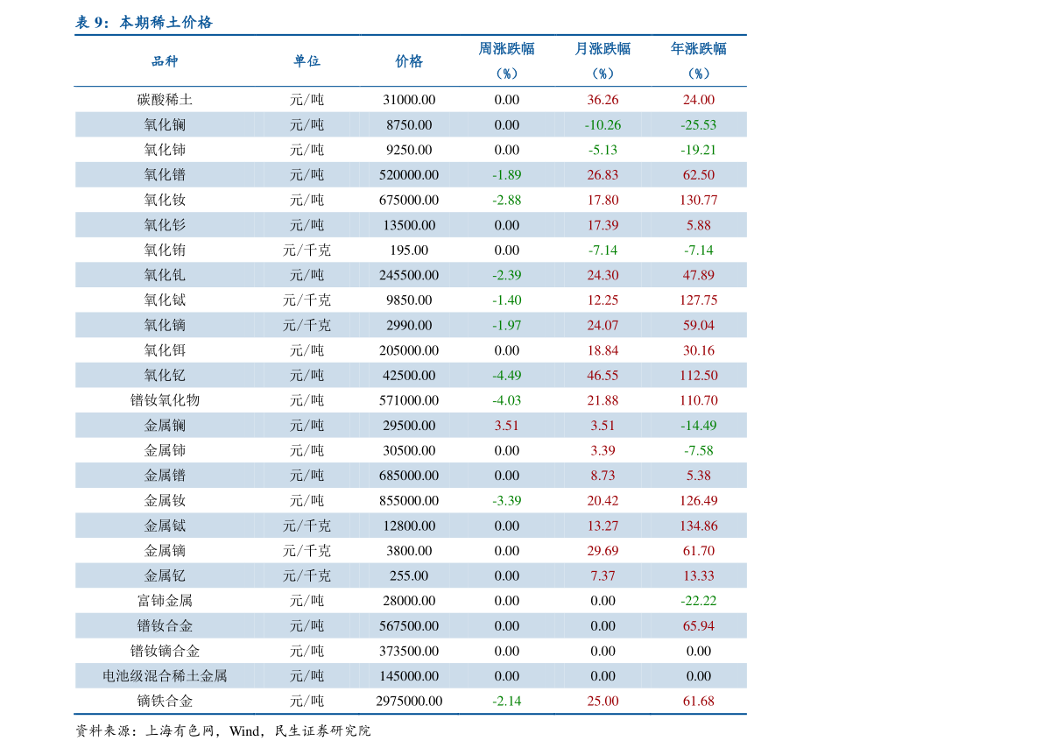
Task: Click the 金属钕 price value 855000.00
Action: pos(409,500)
